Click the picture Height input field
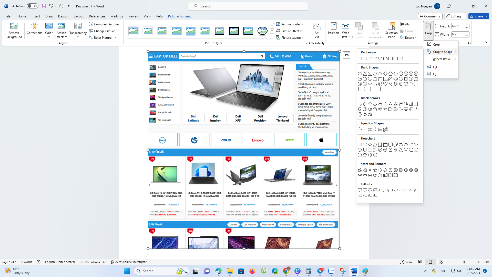 pos(458,26)
